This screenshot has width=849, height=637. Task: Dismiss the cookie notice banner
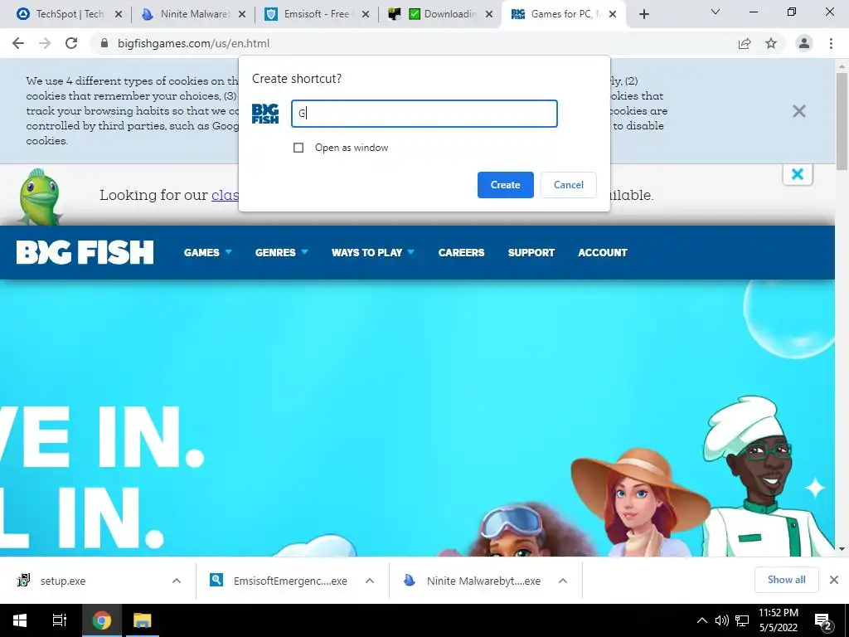[799, 111]
